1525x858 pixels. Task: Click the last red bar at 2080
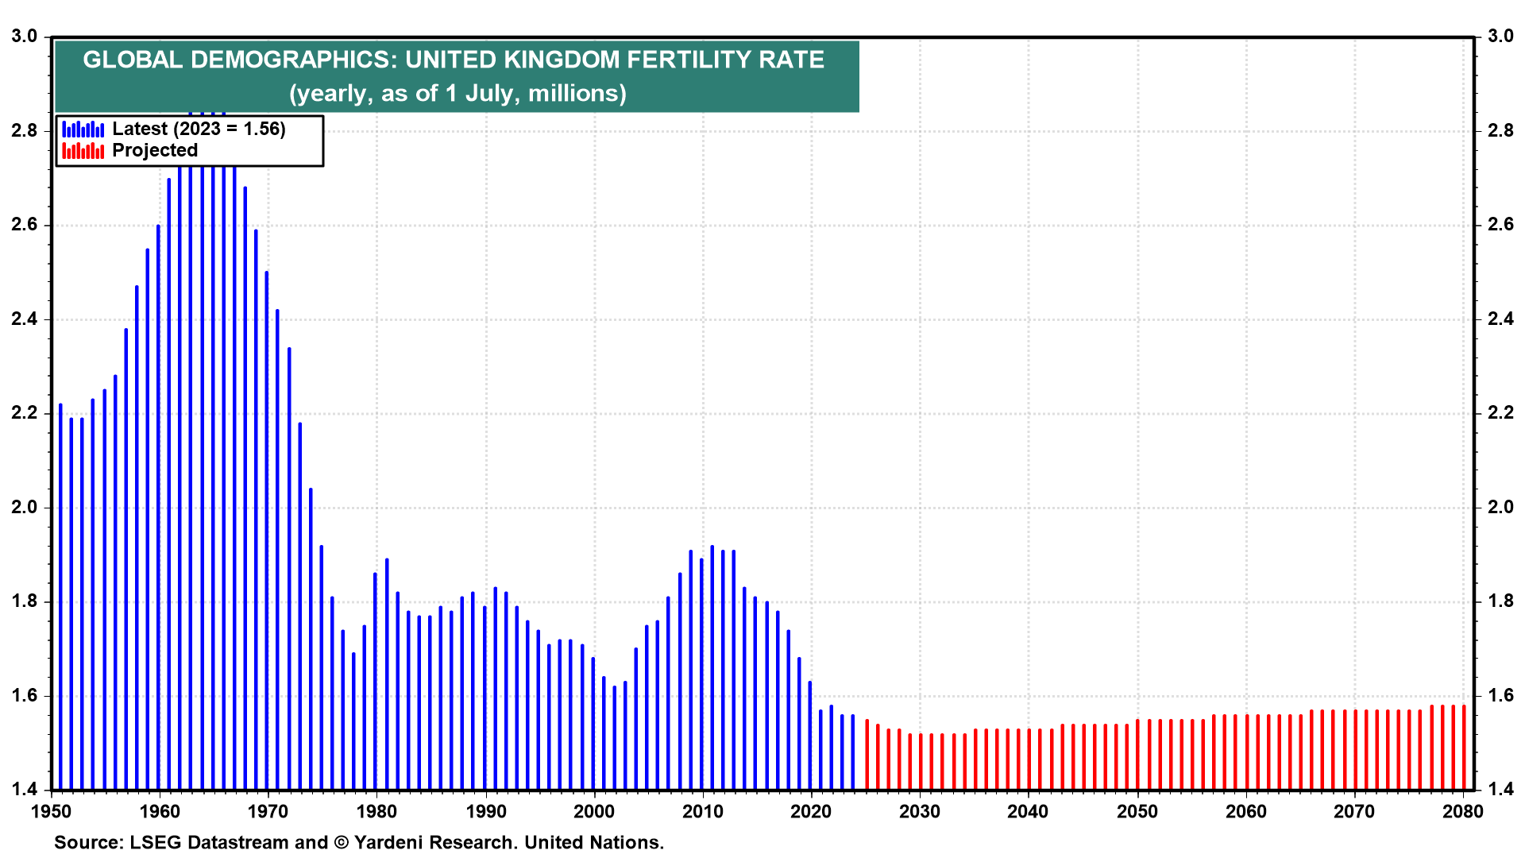pyautogui.click(x=1464, y=747)
